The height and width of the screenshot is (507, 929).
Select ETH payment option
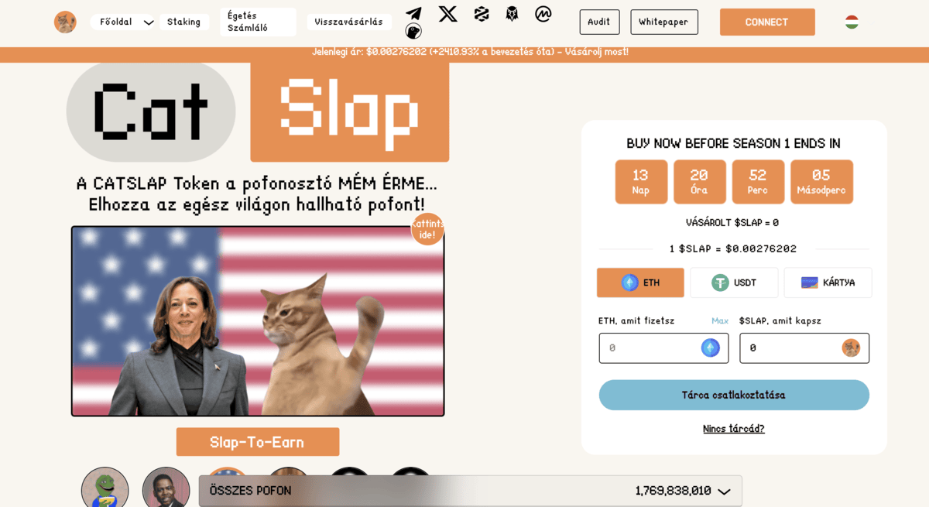pyautogui.click(x=640, y=283)
